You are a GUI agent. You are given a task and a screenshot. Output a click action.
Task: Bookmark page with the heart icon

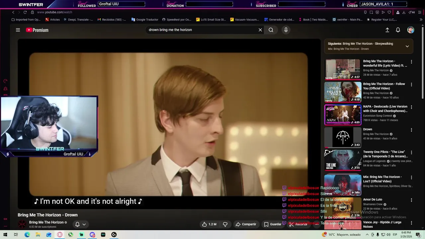pyautogui.click(x=389, y=12)
